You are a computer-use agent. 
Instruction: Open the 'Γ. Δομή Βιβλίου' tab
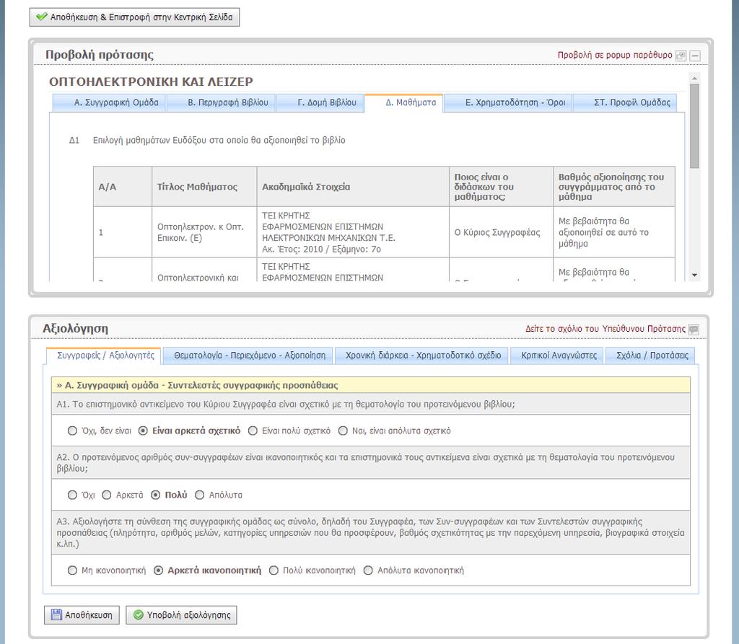[x=320, y=102]
